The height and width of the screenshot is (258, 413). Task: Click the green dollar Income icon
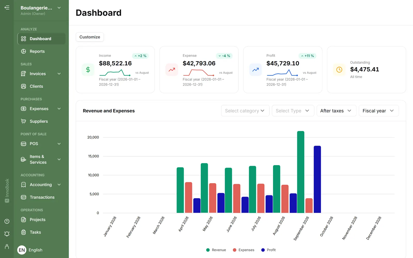88,70
